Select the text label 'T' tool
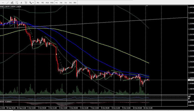194x111 pixels. 26,3
